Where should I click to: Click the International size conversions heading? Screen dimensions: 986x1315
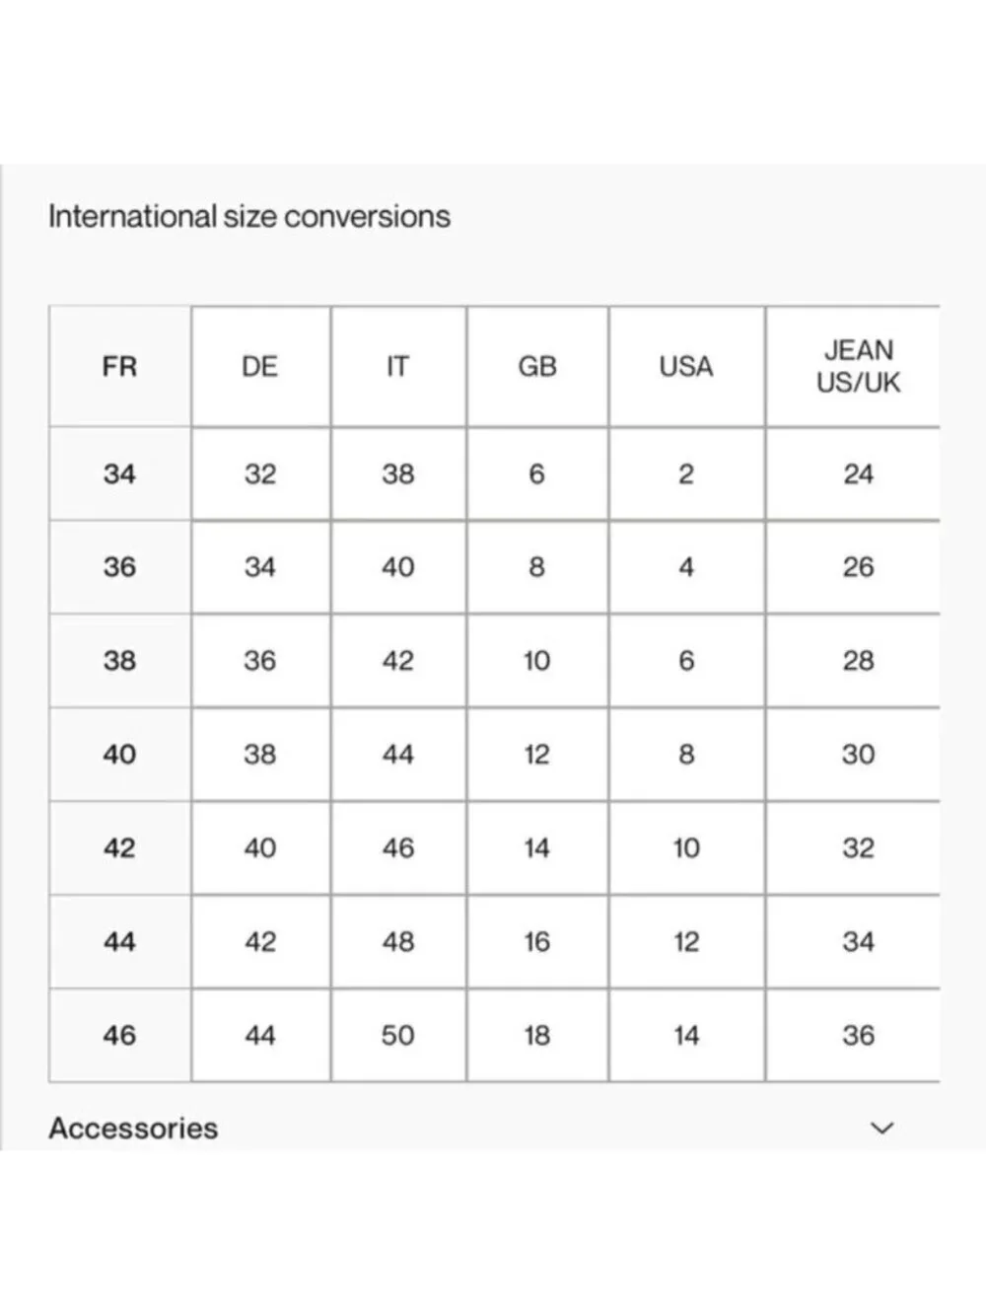click(x=249, y=216)
